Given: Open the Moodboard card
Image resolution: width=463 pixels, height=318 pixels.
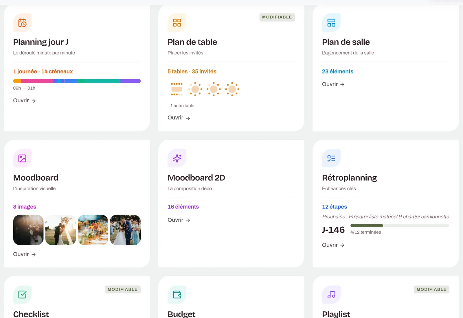Looking at the screenshot, I should tap(24, 254).
